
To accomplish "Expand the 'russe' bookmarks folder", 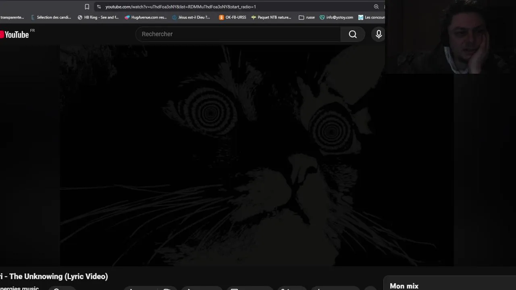I will (x=307, y=17).
